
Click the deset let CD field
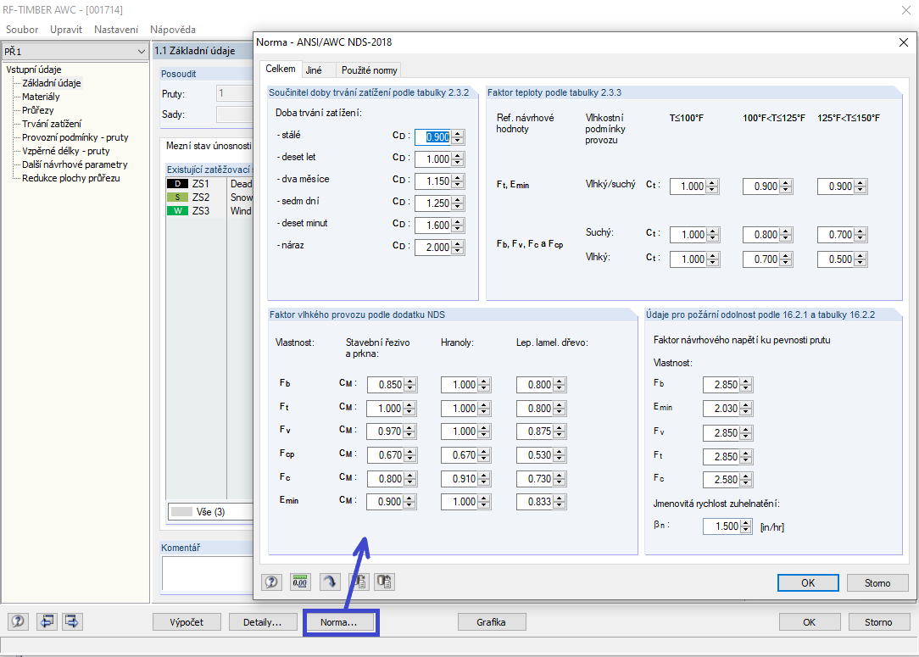point(433,159)
